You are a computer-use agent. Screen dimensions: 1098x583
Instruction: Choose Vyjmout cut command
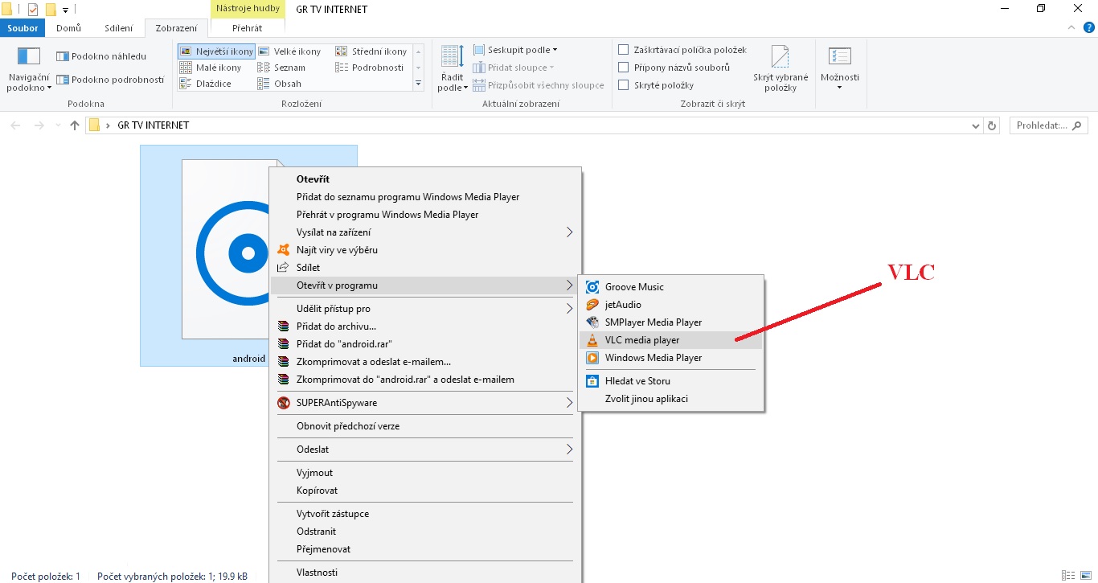click(424, 473)
